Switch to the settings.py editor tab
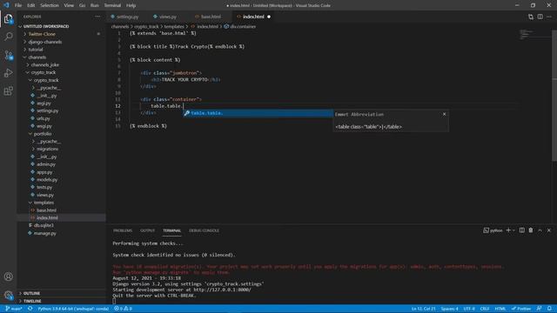Image resolution: width=557 pixels, height=313 pixels. coord(127,17)
